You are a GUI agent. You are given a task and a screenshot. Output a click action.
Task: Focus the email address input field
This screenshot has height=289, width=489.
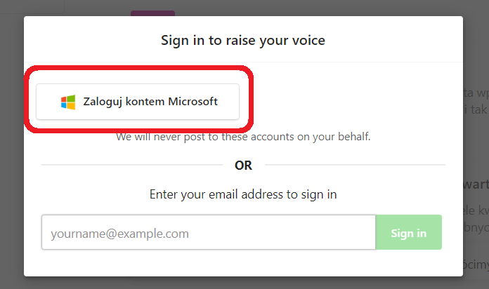(208, 233)
